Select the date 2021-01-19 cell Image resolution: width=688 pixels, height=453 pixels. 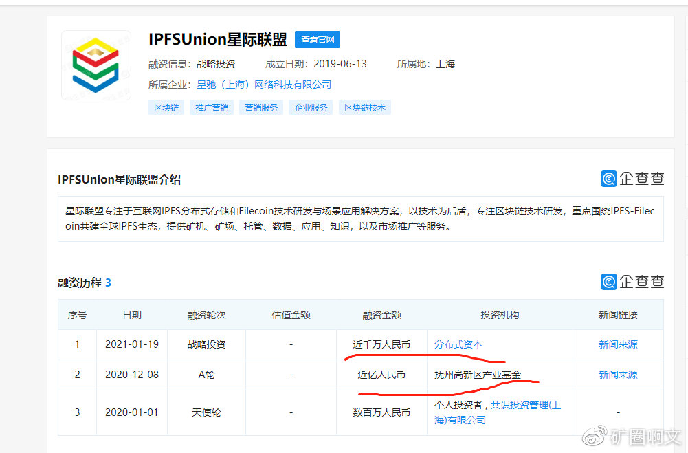click(x=132, y=344)
